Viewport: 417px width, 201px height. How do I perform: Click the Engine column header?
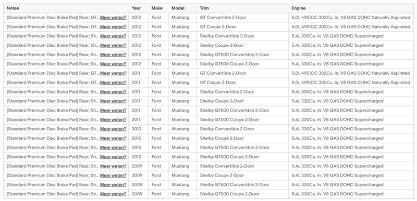(x=298, y=8)
